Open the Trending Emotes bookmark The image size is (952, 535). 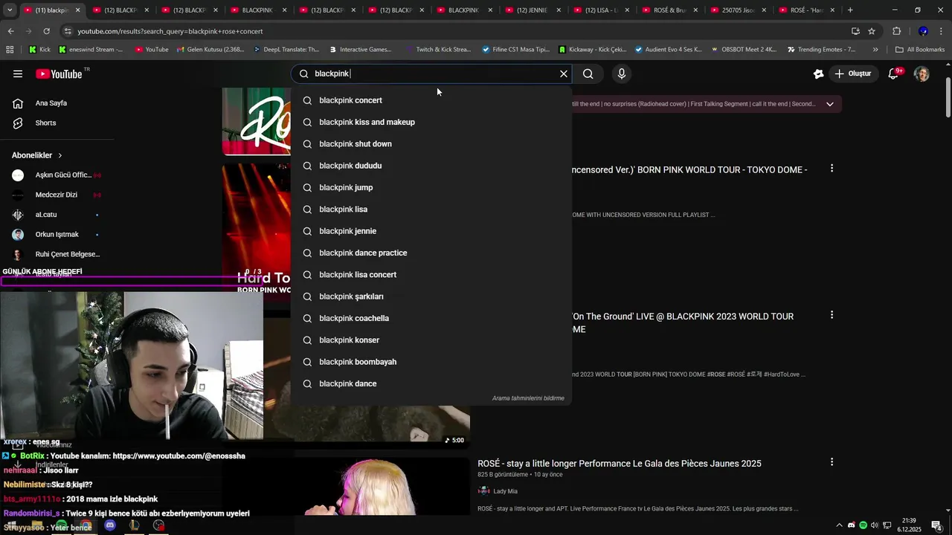pos(822,50)
